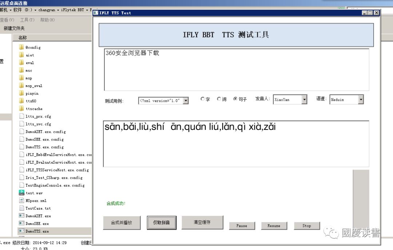The image size is (393, 250).
Task: Open the 发音人 XiaoYan dropdown
Action: (x=304, y=99)
